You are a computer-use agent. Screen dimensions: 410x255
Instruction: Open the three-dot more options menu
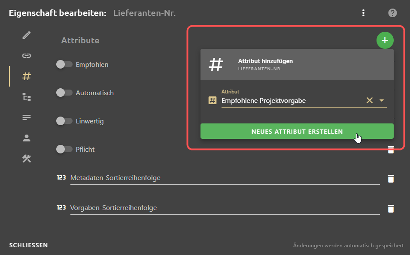(x=363, y=13)
